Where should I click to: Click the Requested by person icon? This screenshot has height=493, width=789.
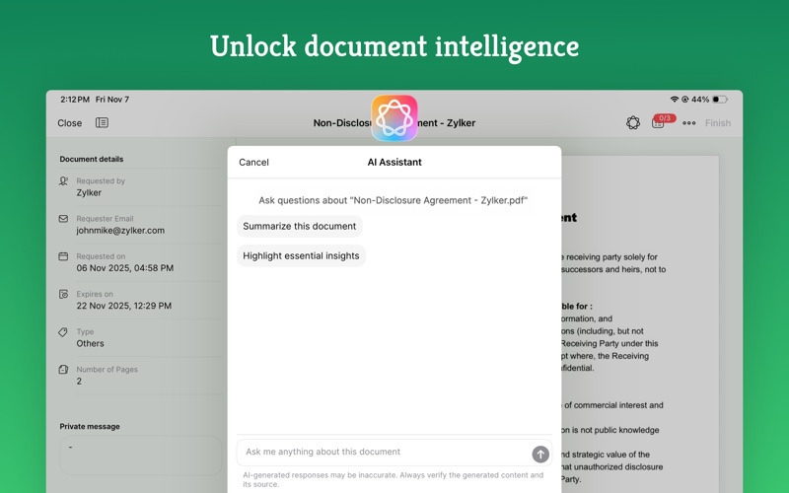coord(64,181)
